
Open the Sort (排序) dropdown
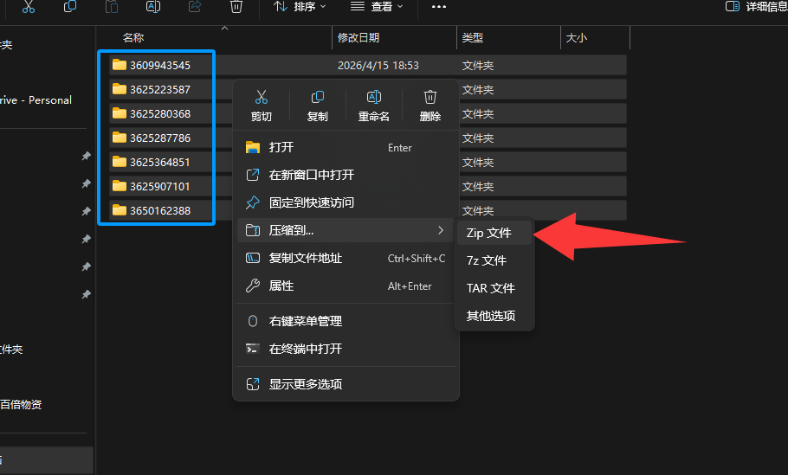tap(300, 7)
